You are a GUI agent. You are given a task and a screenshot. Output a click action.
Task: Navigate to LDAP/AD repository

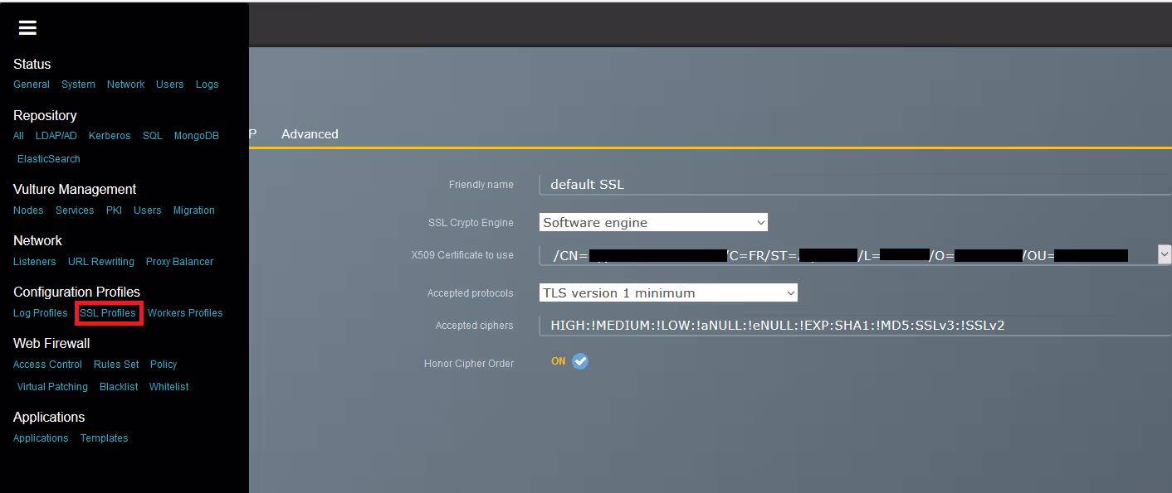(x=56, y=136)
